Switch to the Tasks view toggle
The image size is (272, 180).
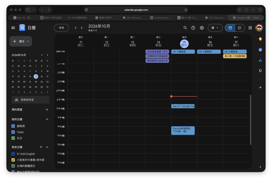240,28
